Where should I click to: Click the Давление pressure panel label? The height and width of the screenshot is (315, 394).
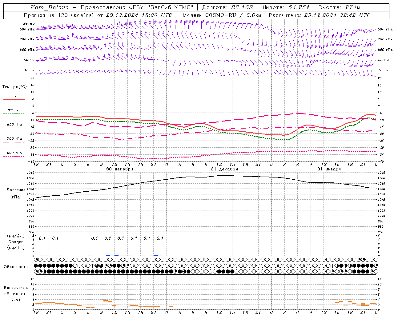pos(16,190)
